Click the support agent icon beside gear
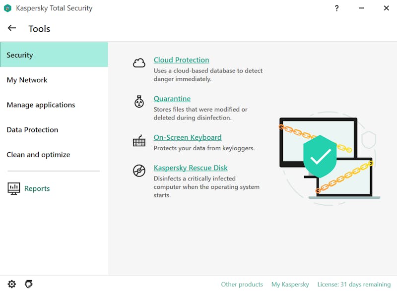397x291 pixels. point(29,284)
